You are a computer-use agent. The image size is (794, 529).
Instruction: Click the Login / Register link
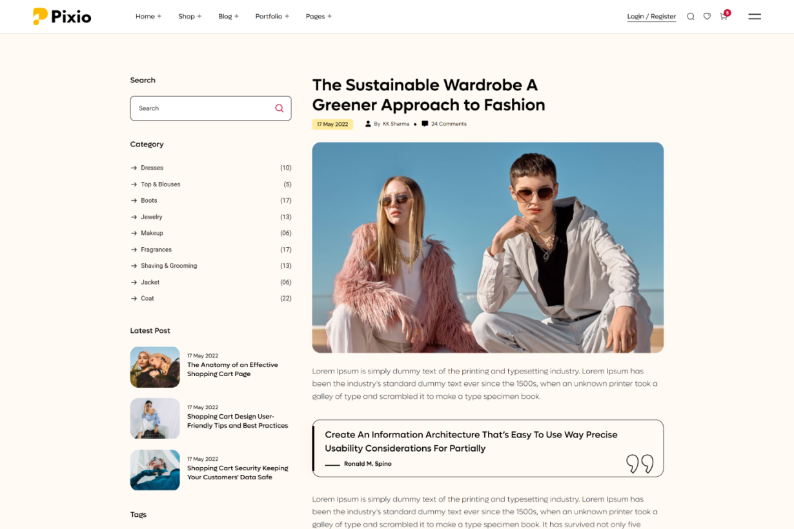651,16
